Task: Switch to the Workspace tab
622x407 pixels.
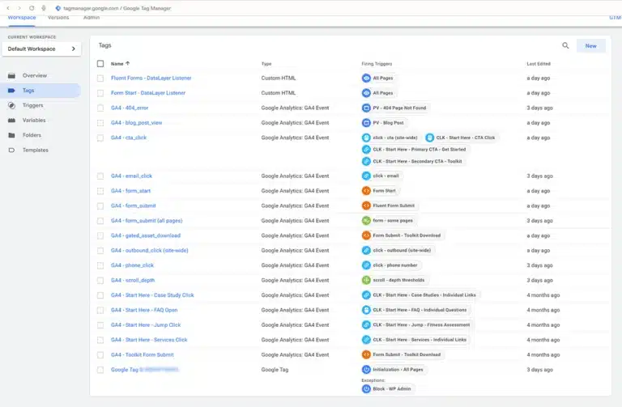Action: (22, 18)
